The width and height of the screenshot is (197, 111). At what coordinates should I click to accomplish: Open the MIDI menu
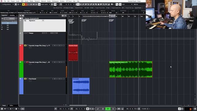click(22, 1)
